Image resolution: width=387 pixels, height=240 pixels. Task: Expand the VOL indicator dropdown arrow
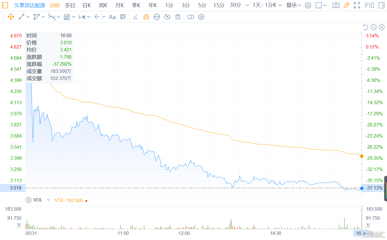(48, 200)
